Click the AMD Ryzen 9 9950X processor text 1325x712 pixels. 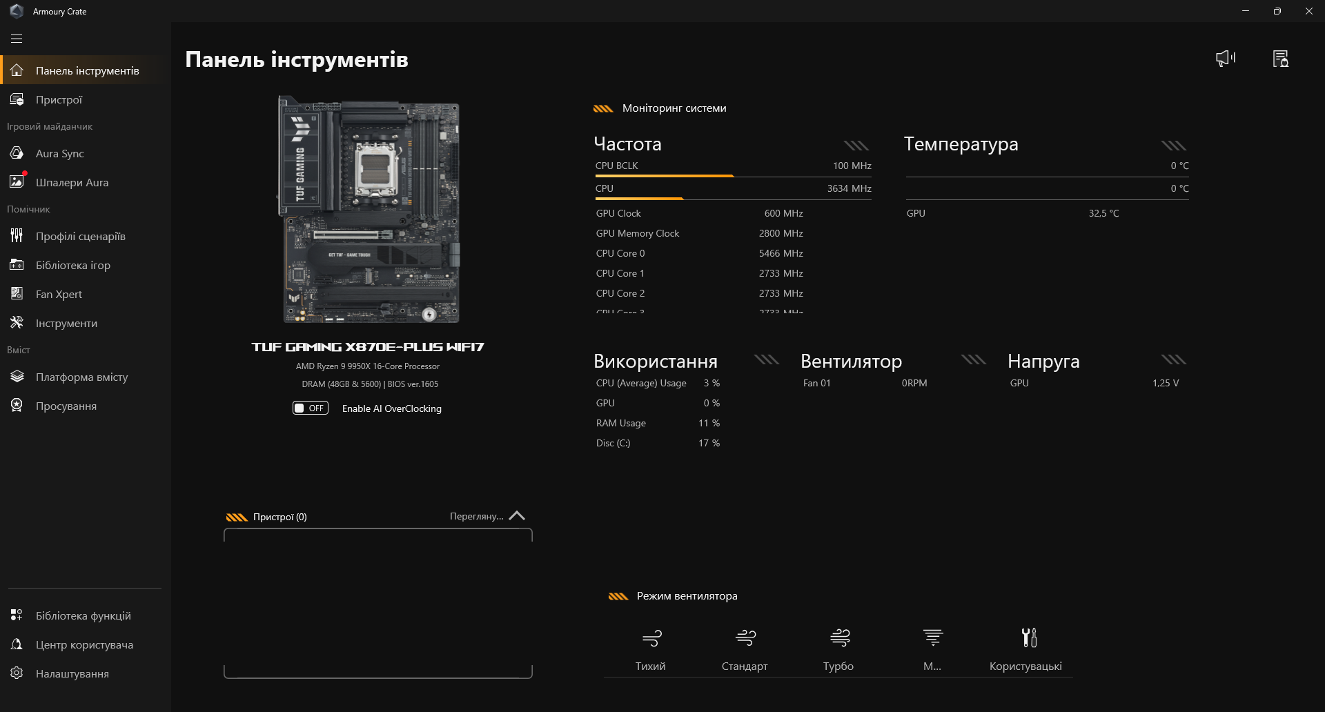click(x=368, y=366)
